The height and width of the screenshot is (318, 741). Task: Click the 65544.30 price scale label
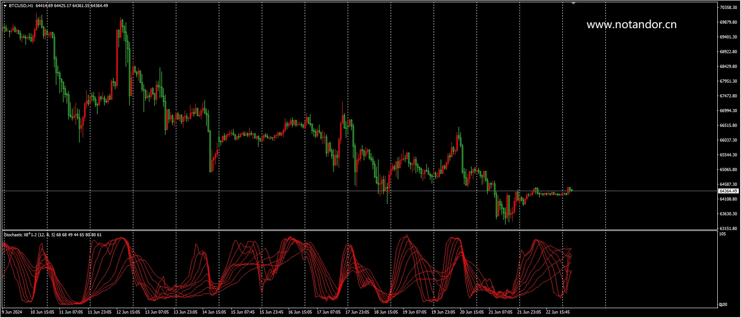pos(728,155)
